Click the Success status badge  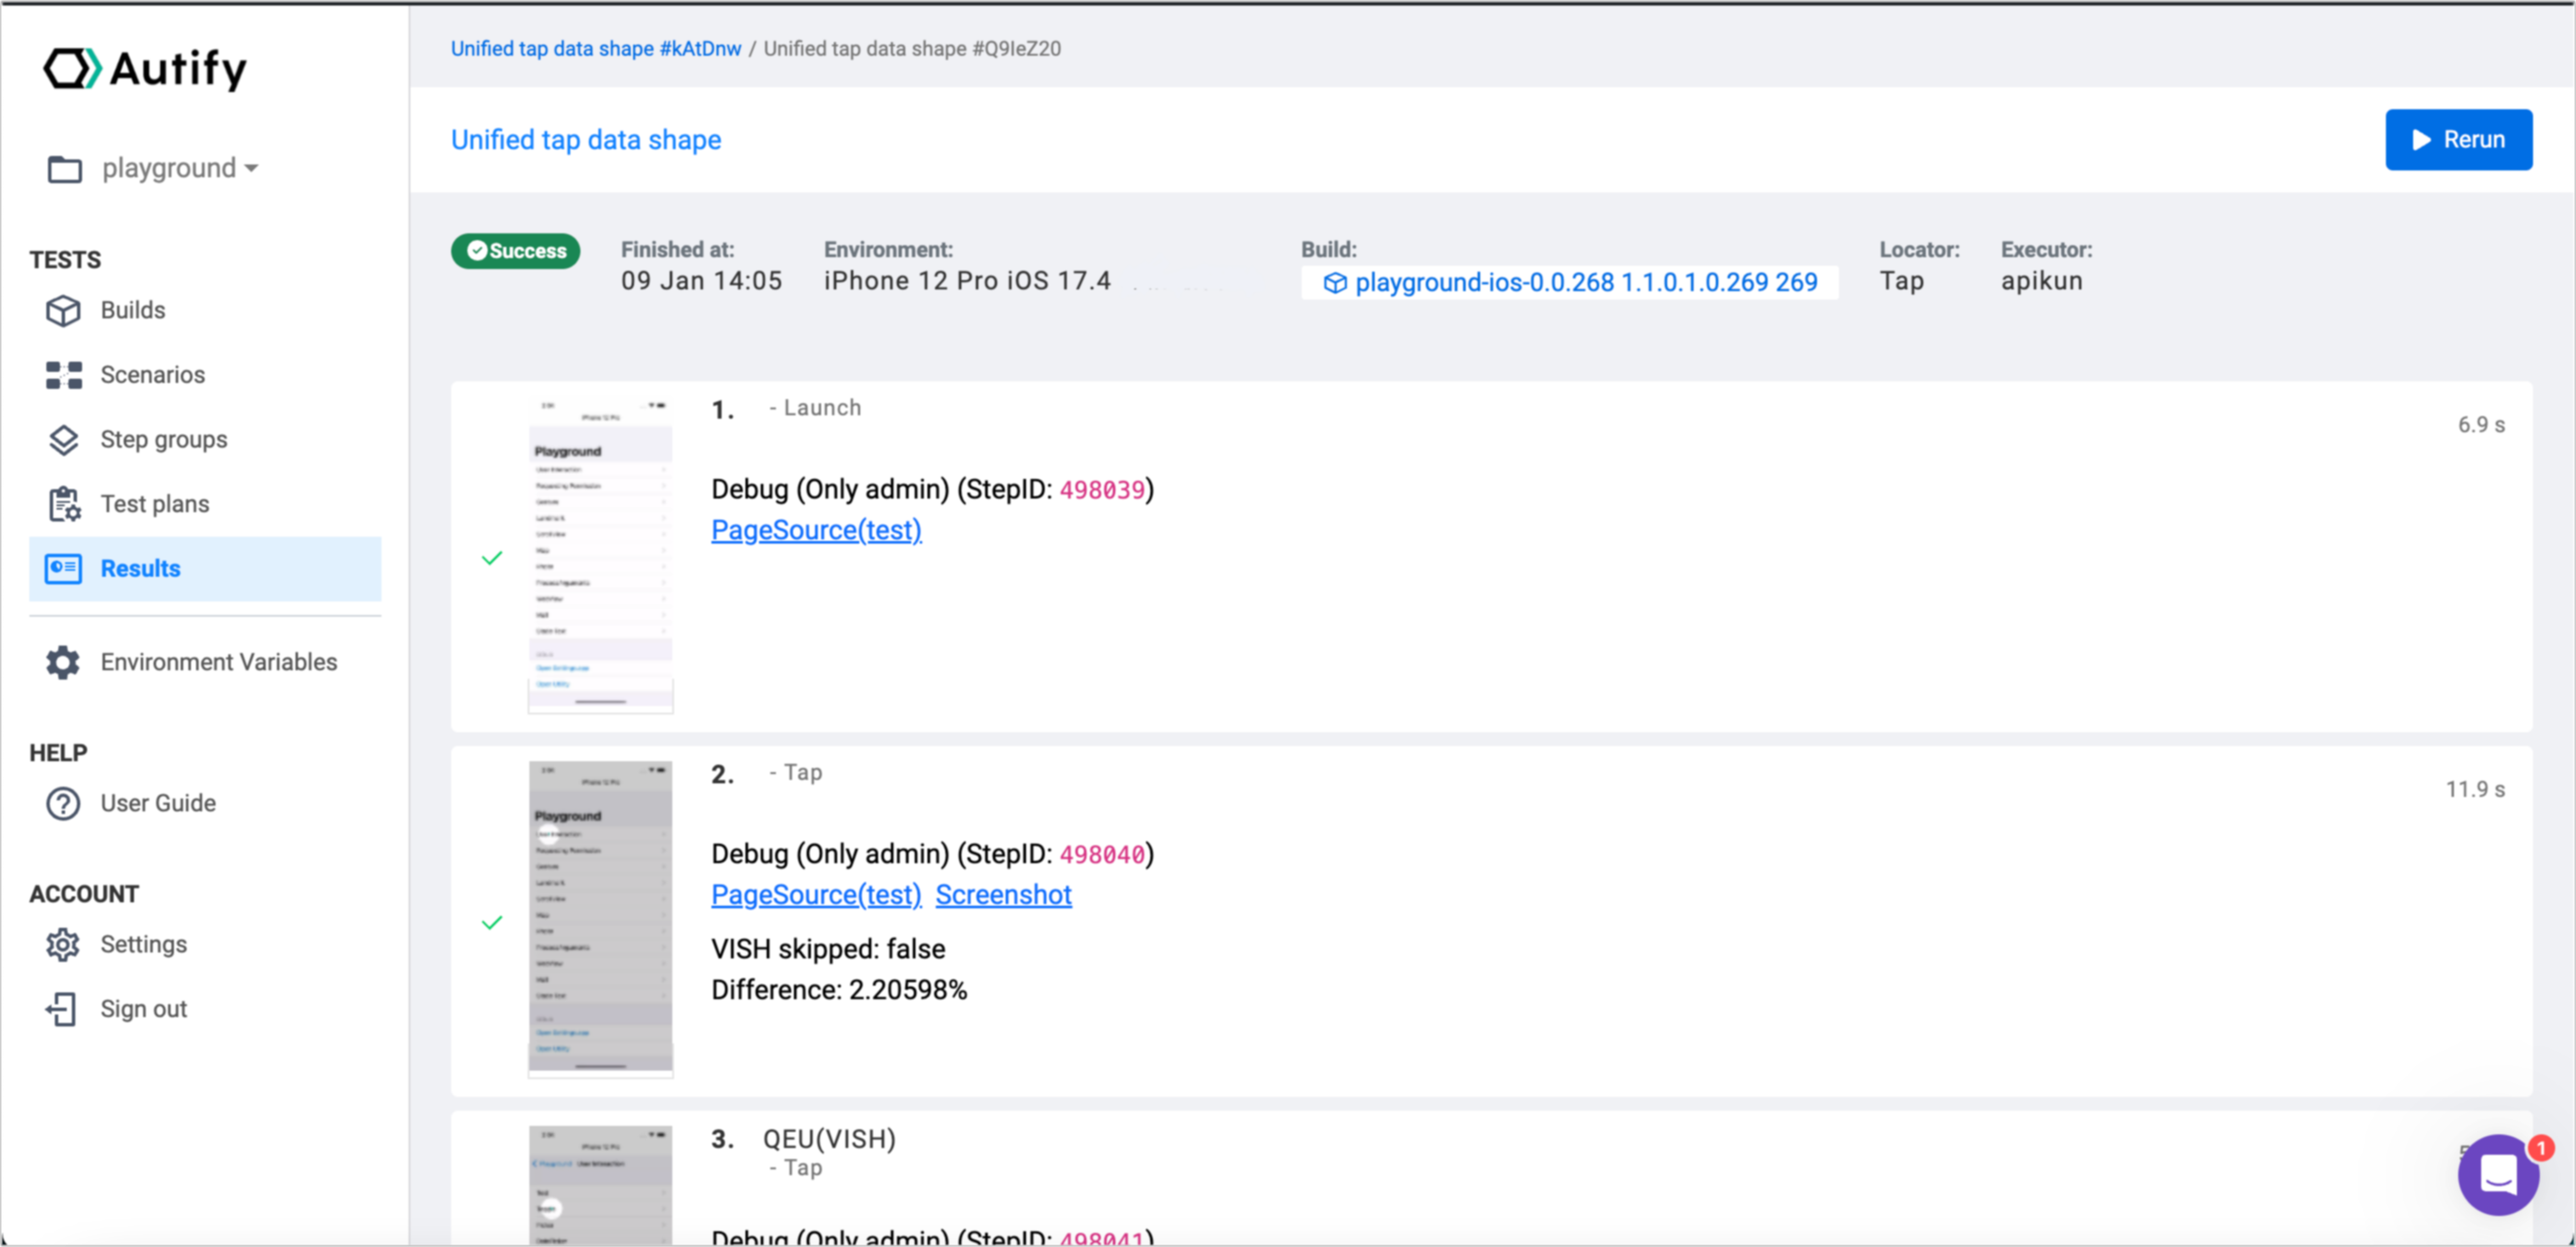tap(516, 251)
